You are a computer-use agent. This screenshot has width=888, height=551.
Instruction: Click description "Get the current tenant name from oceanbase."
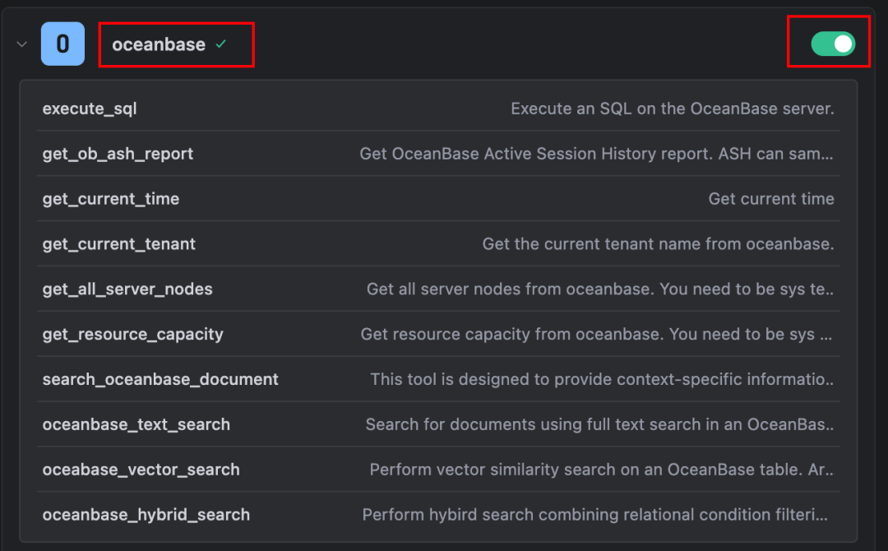(658, 244)
